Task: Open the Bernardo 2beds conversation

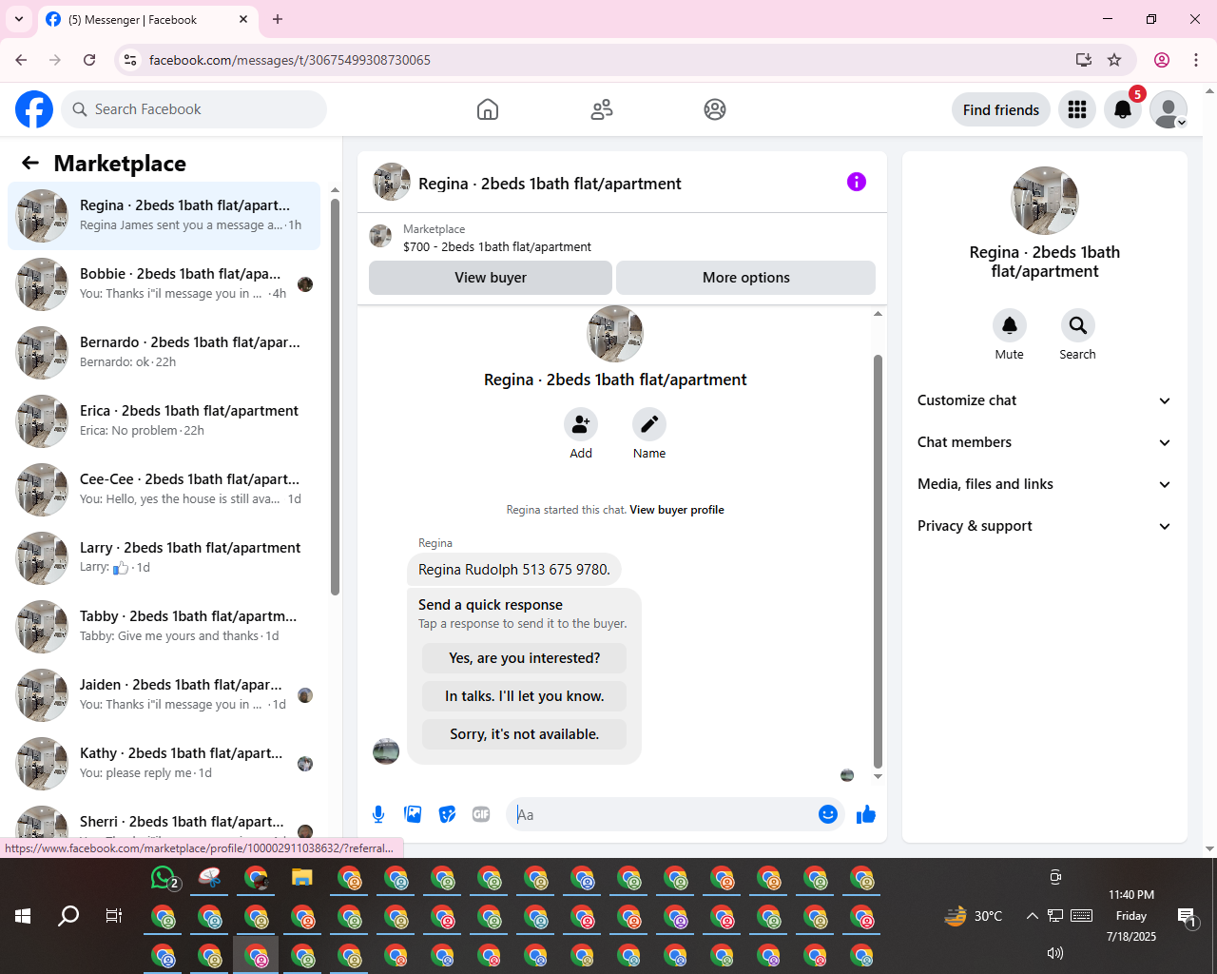Action: [x=164, y=353]
